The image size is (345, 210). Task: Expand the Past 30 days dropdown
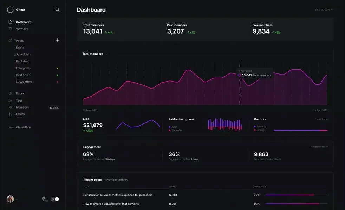324,10
